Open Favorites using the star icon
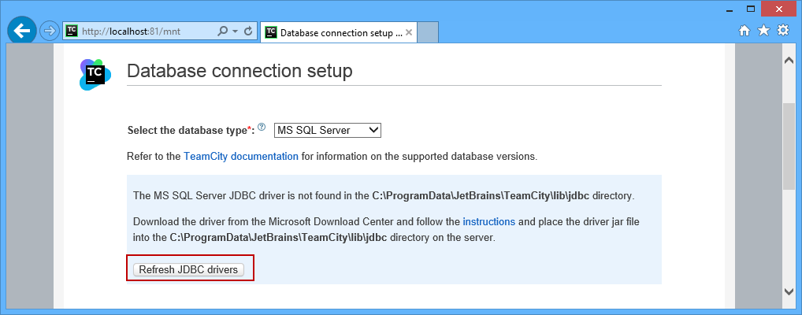802x315 pixels. coord(763,31)
